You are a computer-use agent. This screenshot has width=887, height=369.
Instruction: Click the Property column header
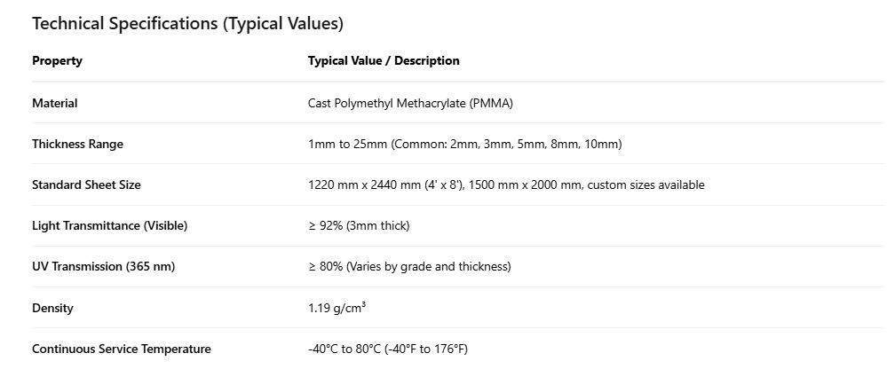(57, 61)
